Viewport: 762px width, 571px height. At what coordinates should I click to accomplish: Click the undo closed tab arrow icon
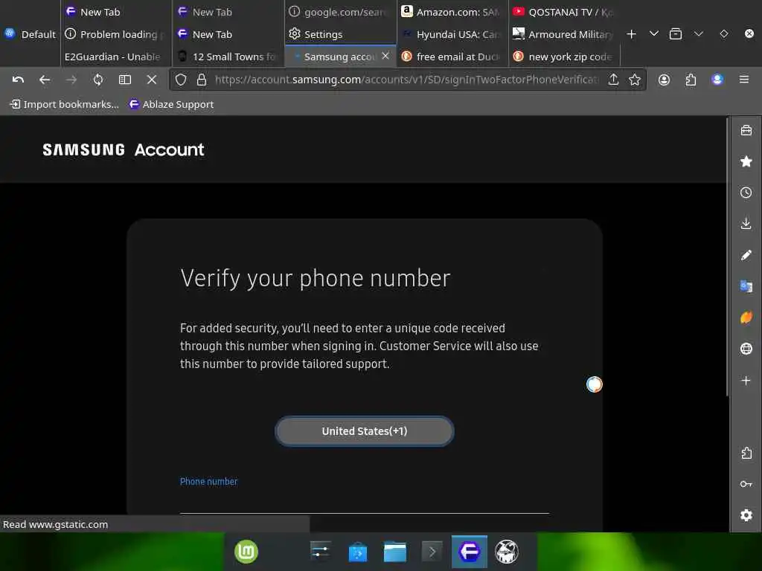pos(18,80)
